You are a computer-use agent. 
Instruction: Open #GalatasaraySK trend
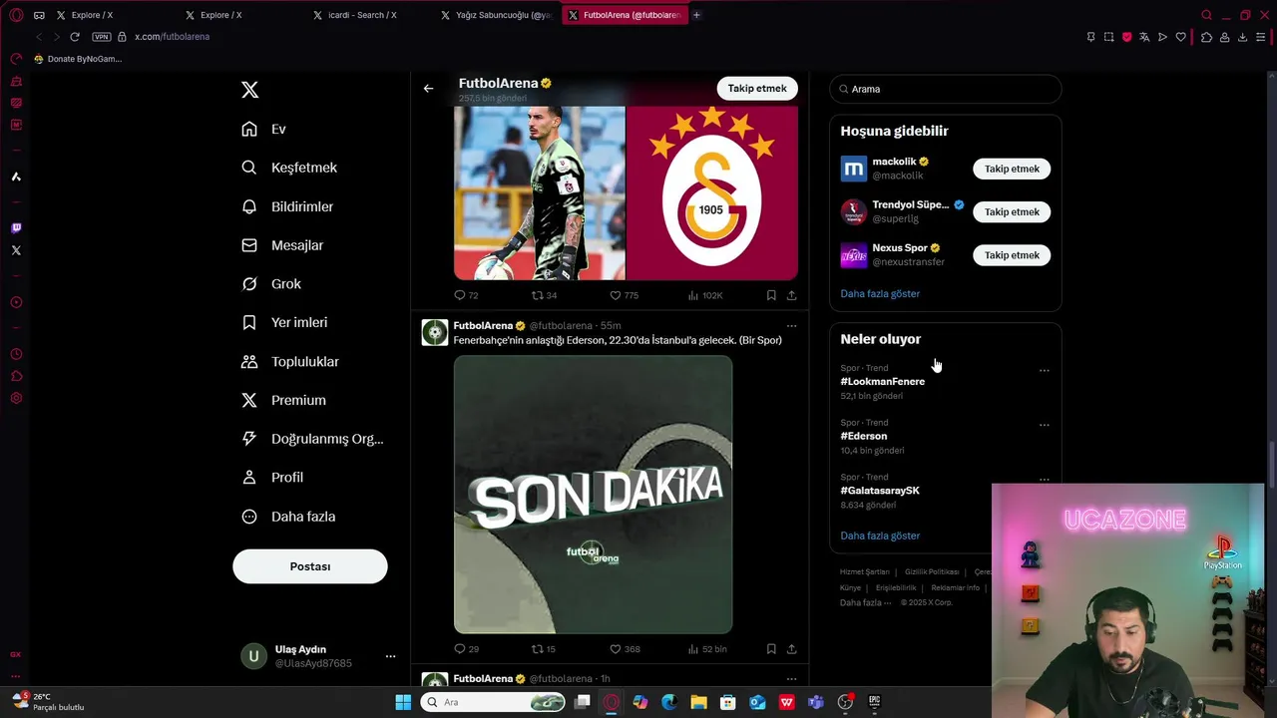(x=880, y=491)
